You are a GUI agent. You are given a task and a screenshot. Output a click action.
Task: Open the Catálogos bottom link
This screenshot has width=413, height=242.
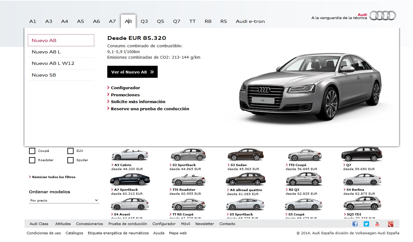75,233
